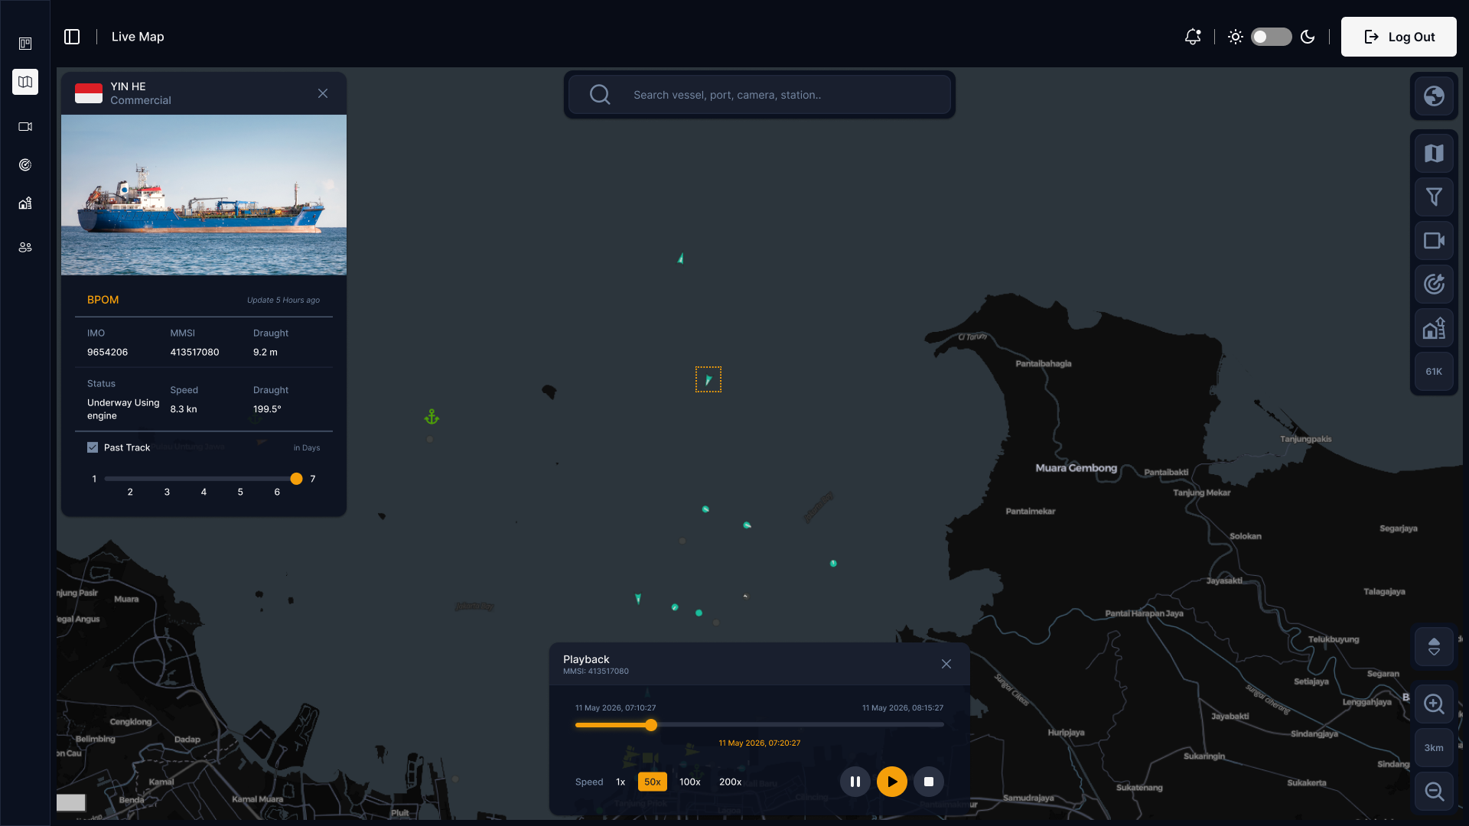Screen dimensions: 1469x826
Task: Collapse the sidebar panel toggle icon
Action: coord(72,37)
